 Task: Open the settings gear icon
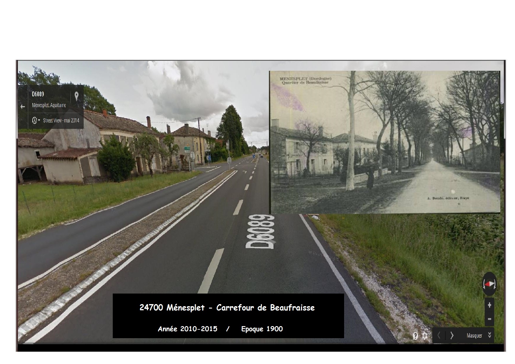[425, 336]
